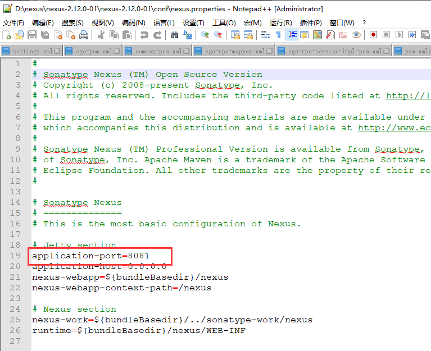Image resolution: width=431 pixels, height=351 pixels.
Task: Click the application-port=8081 line
Action: (90, 256)
